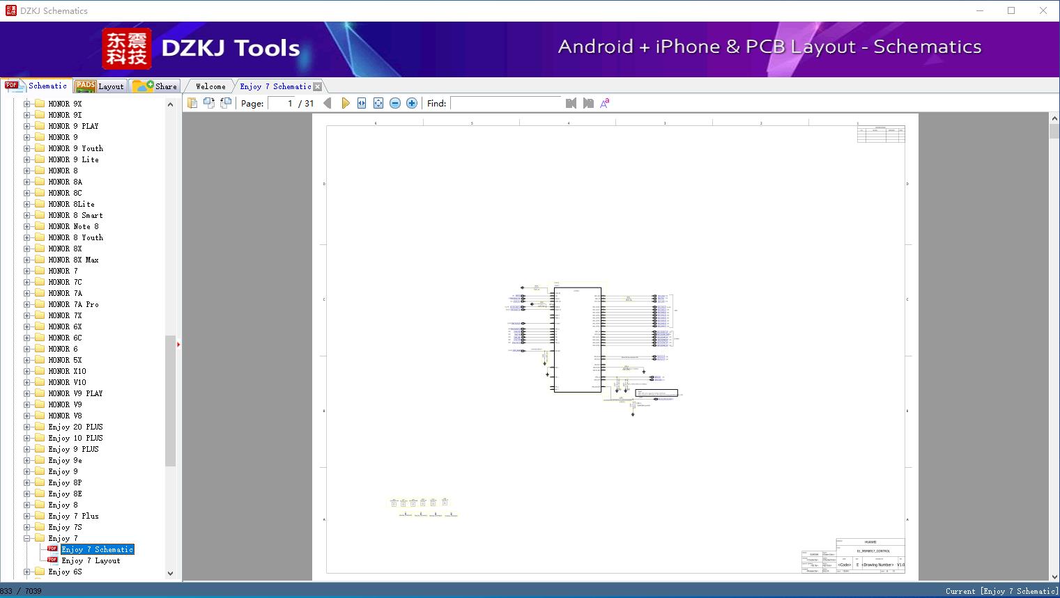This screenshot has width=1060, height=598.
Task: Minimize the DZKJ Schematics window
Action: (979, 10)
